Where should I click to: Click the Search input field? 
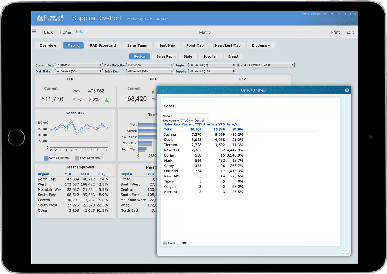(192, 116)
